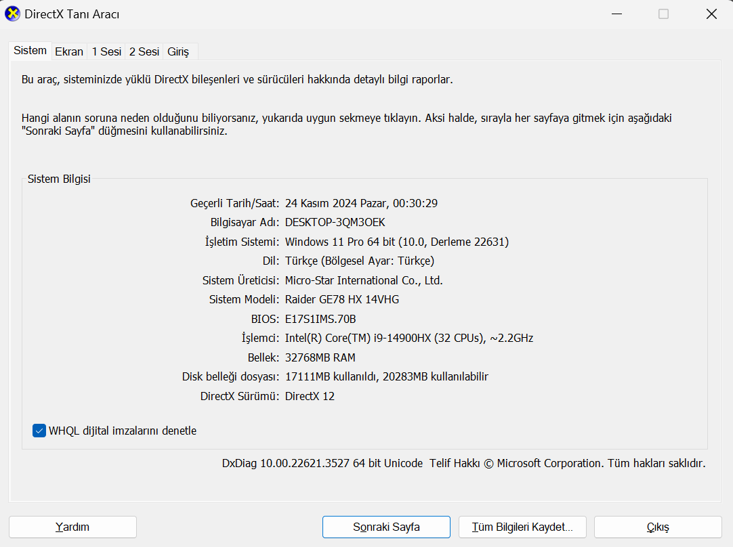Click the DirectX 12 version value

(x=310, y=396)
